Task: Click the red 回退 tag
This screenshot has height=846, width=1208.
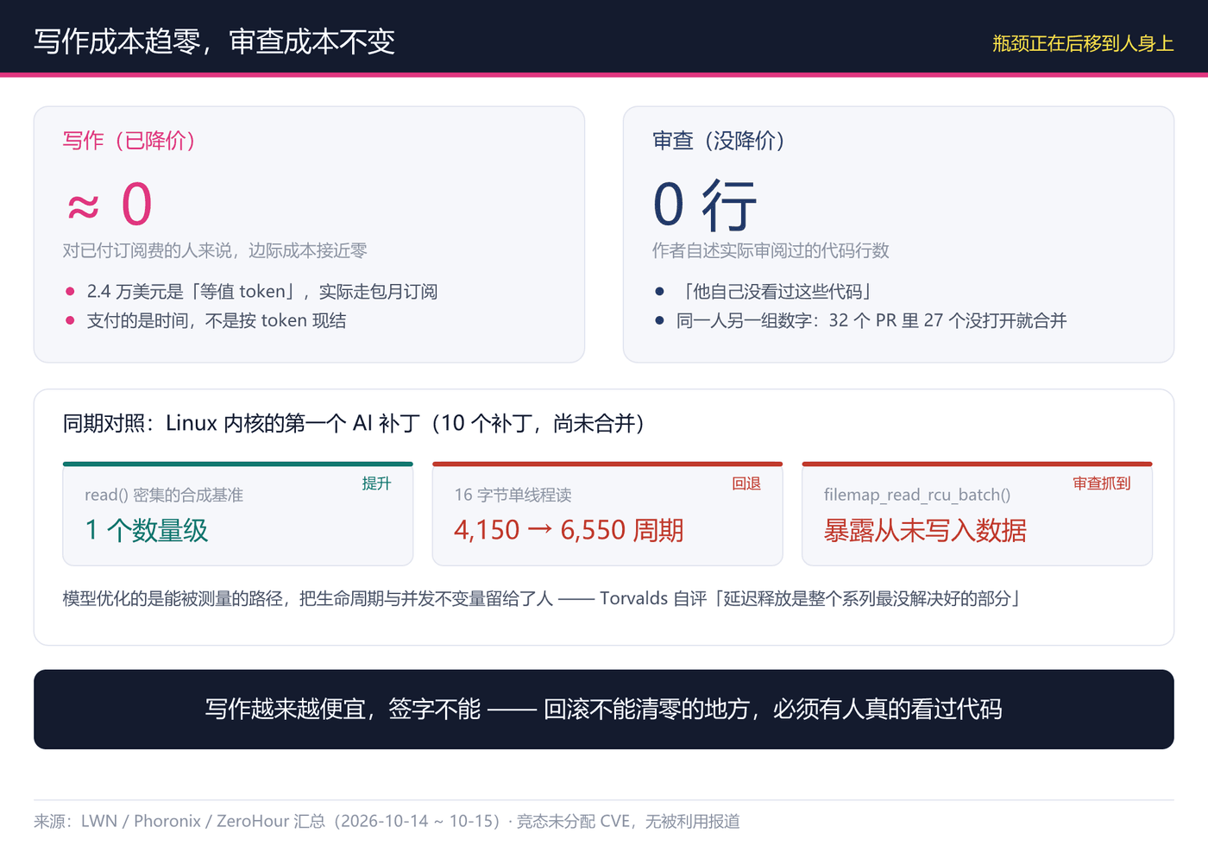Action: 746,483
